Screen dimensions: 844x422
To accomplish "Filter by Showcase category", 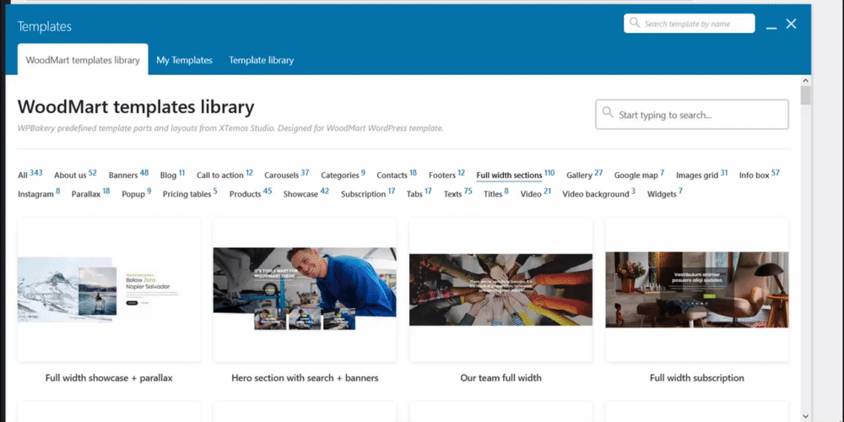I will (306, 193).
